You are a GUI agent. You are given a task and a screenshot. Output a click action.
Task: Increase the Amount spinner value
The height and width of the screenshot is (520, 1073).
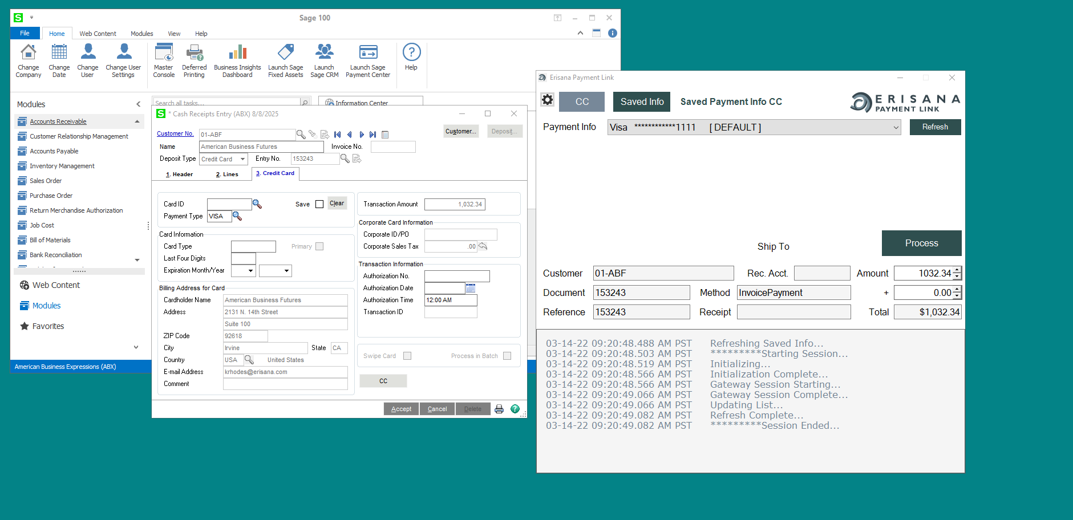[957, 270]
